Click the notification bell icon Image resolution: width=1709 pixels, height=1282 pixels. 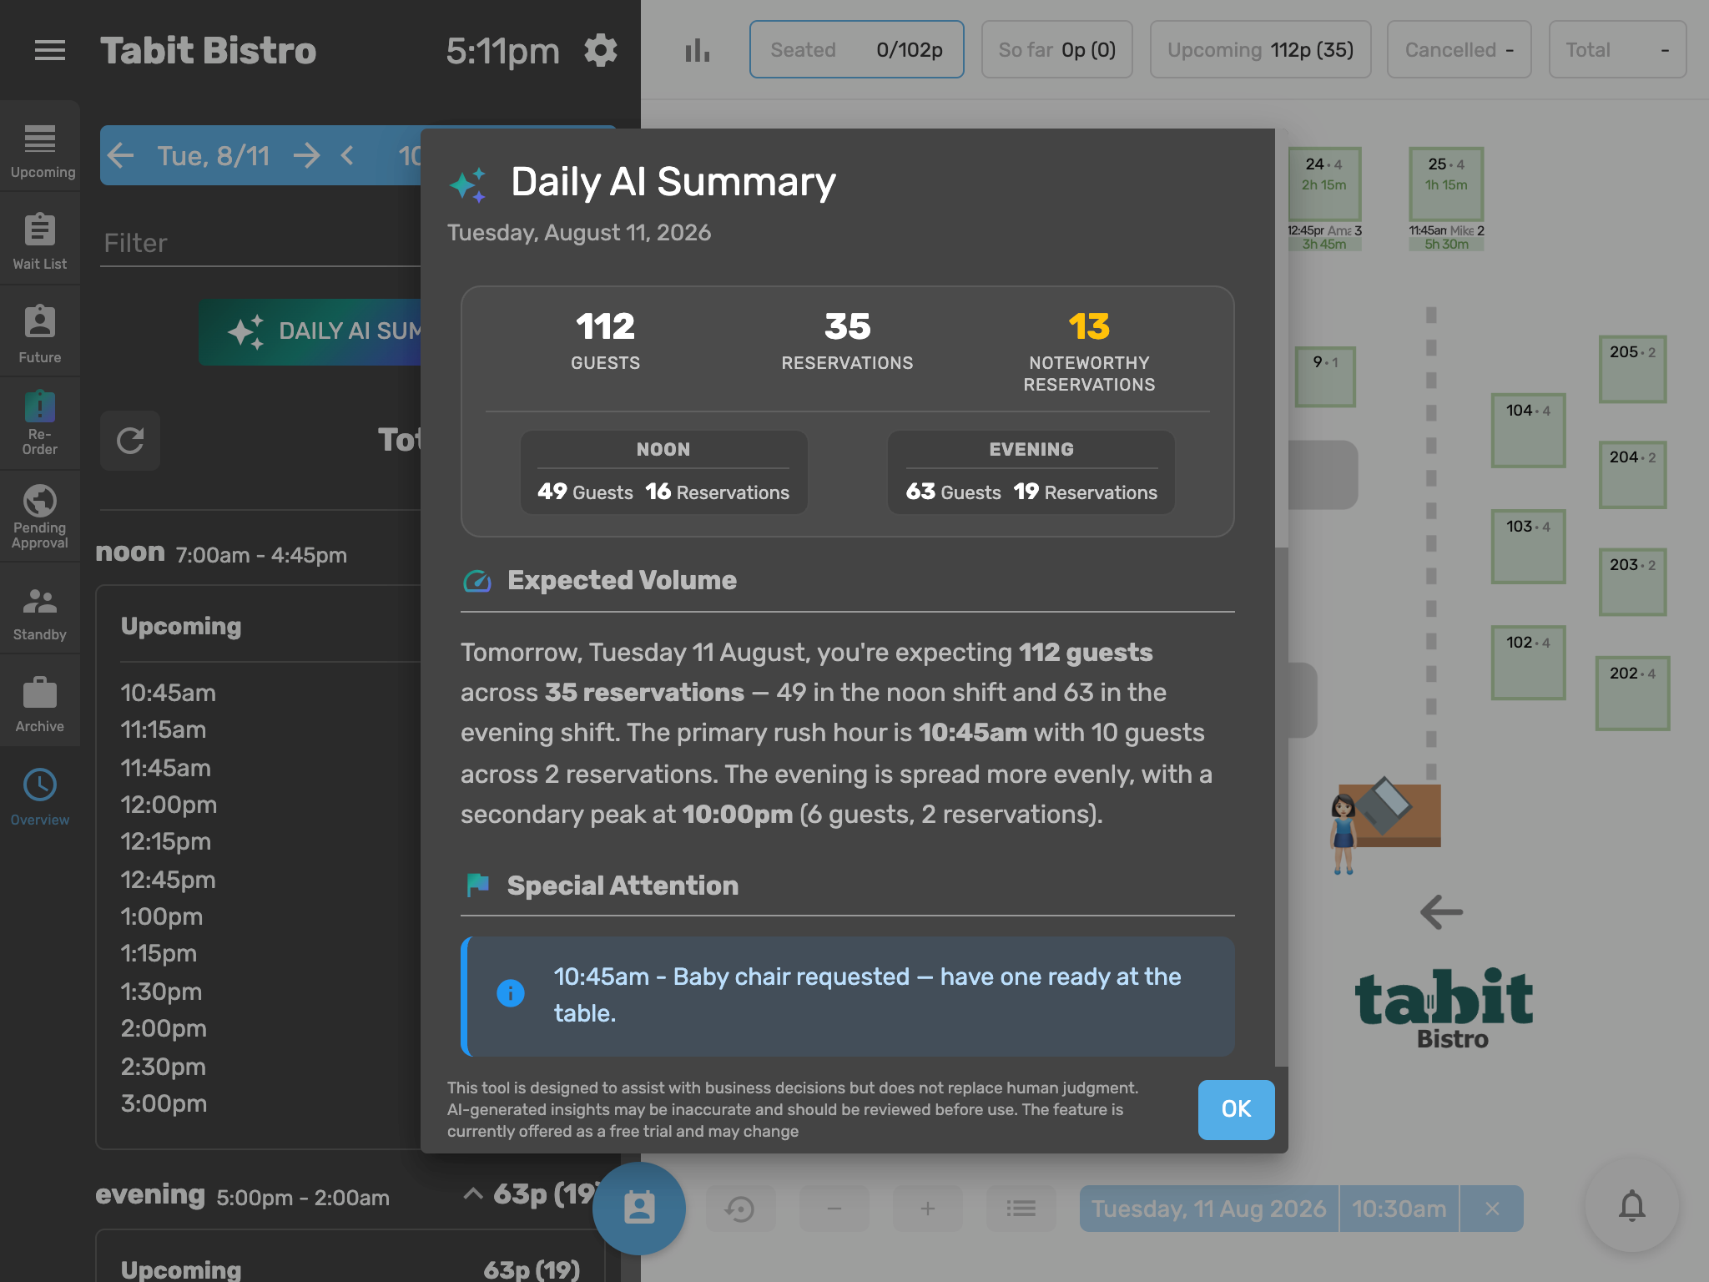(1631, 1206)
